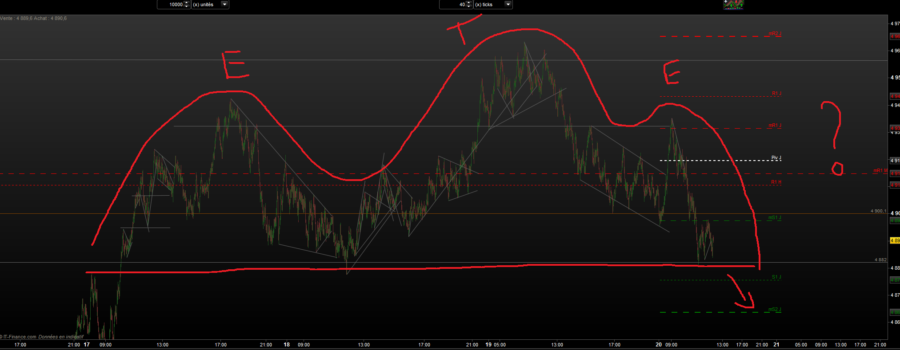Increase the 40 ticks value with up arrow
This screenshot has height=350, width=900.
click(x=469, y=3)
